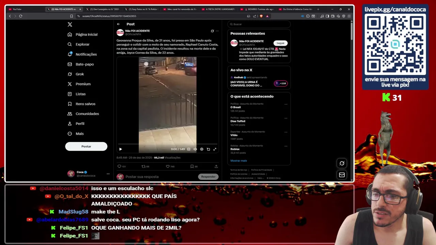The height and width of the screenshot is (245, 436).
Task: Open options for Dias Toffoli trend
Action: click(x=286, y=118)
